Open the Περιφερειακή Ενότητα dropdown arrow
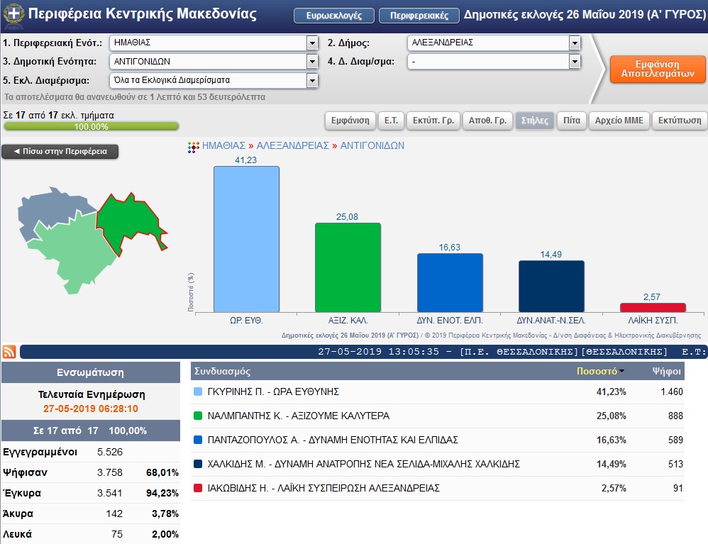Screen dimensions: 708x544 coord(312,43)
